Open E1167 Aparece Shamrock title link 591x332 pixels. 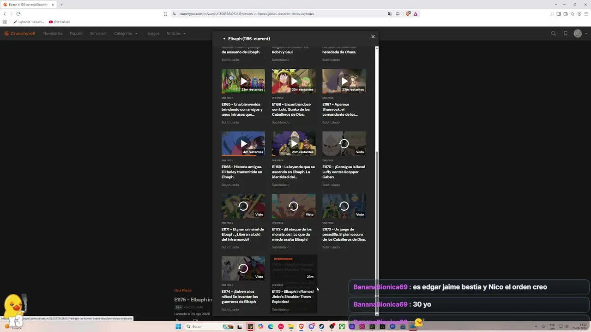pyautogui.click(x=340, y=109)
